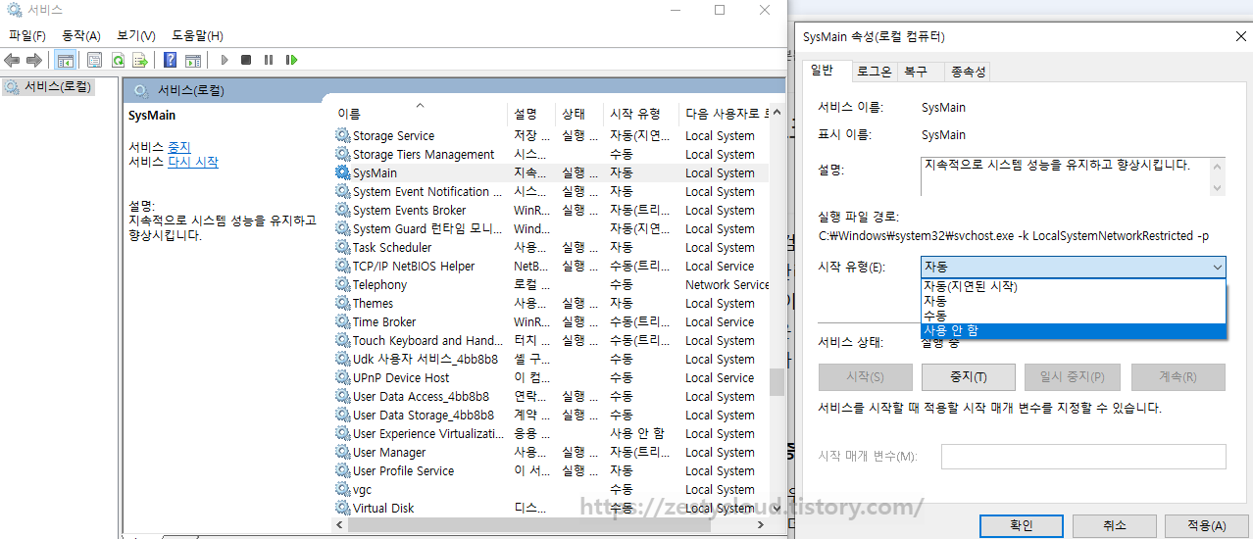This screenshot has height=539, width=1253.
Task: Click the Refresh toolbar icon
Action: tap(118, 60)
